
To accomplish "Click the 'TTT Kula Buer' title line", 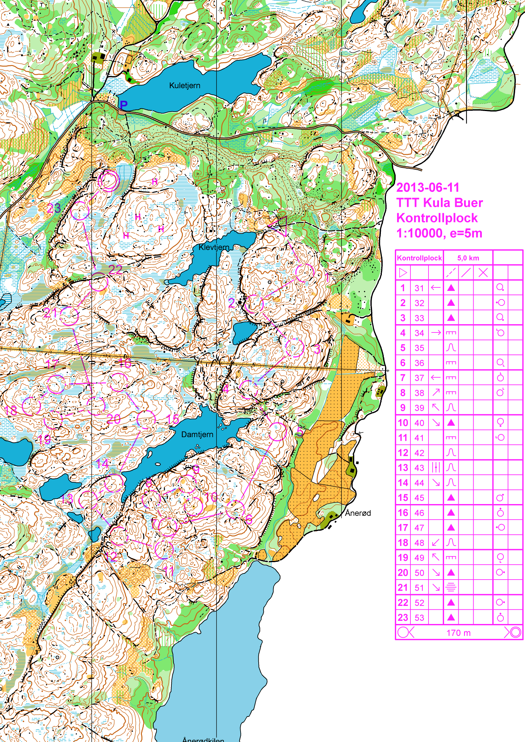I will pos(439,203).
